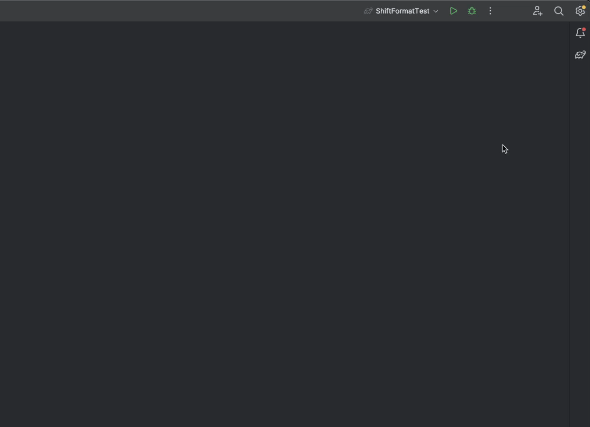Start debugging with the bug icon

coord(472,11)
